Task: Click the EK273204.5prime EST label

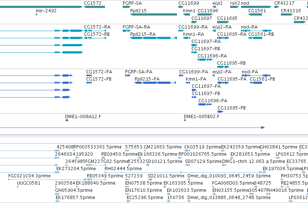Action: pos(76,169)
